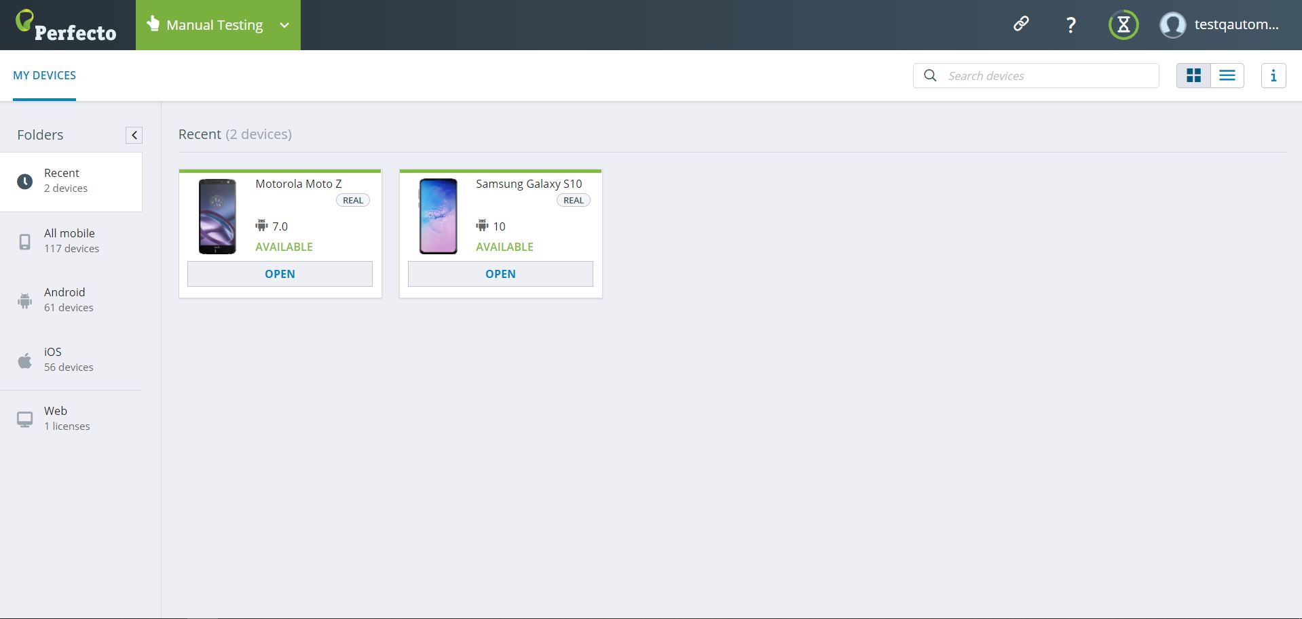The width and height of the screenshot is (1302, 619).
Task: Open the All mobile folder
Action: (x=71, y=241)
